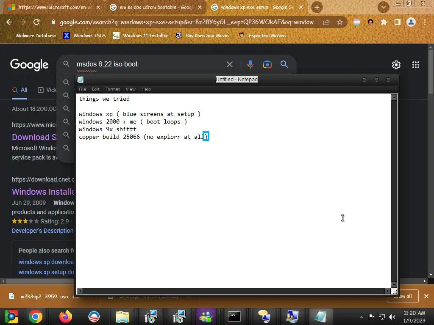
Task: Clear the Google search box text
Action: pos(230,64)
